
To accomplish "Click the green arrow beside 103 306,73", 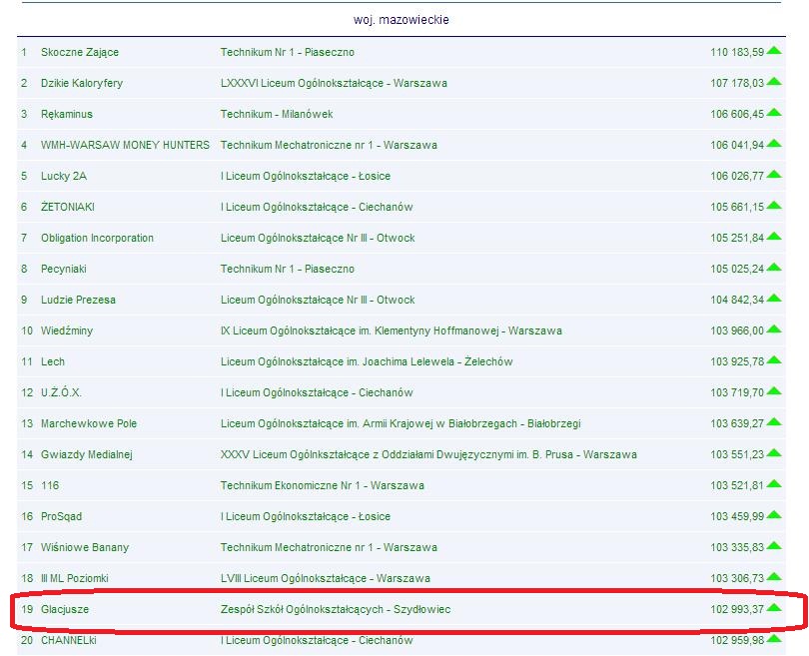I will (774, 576).
